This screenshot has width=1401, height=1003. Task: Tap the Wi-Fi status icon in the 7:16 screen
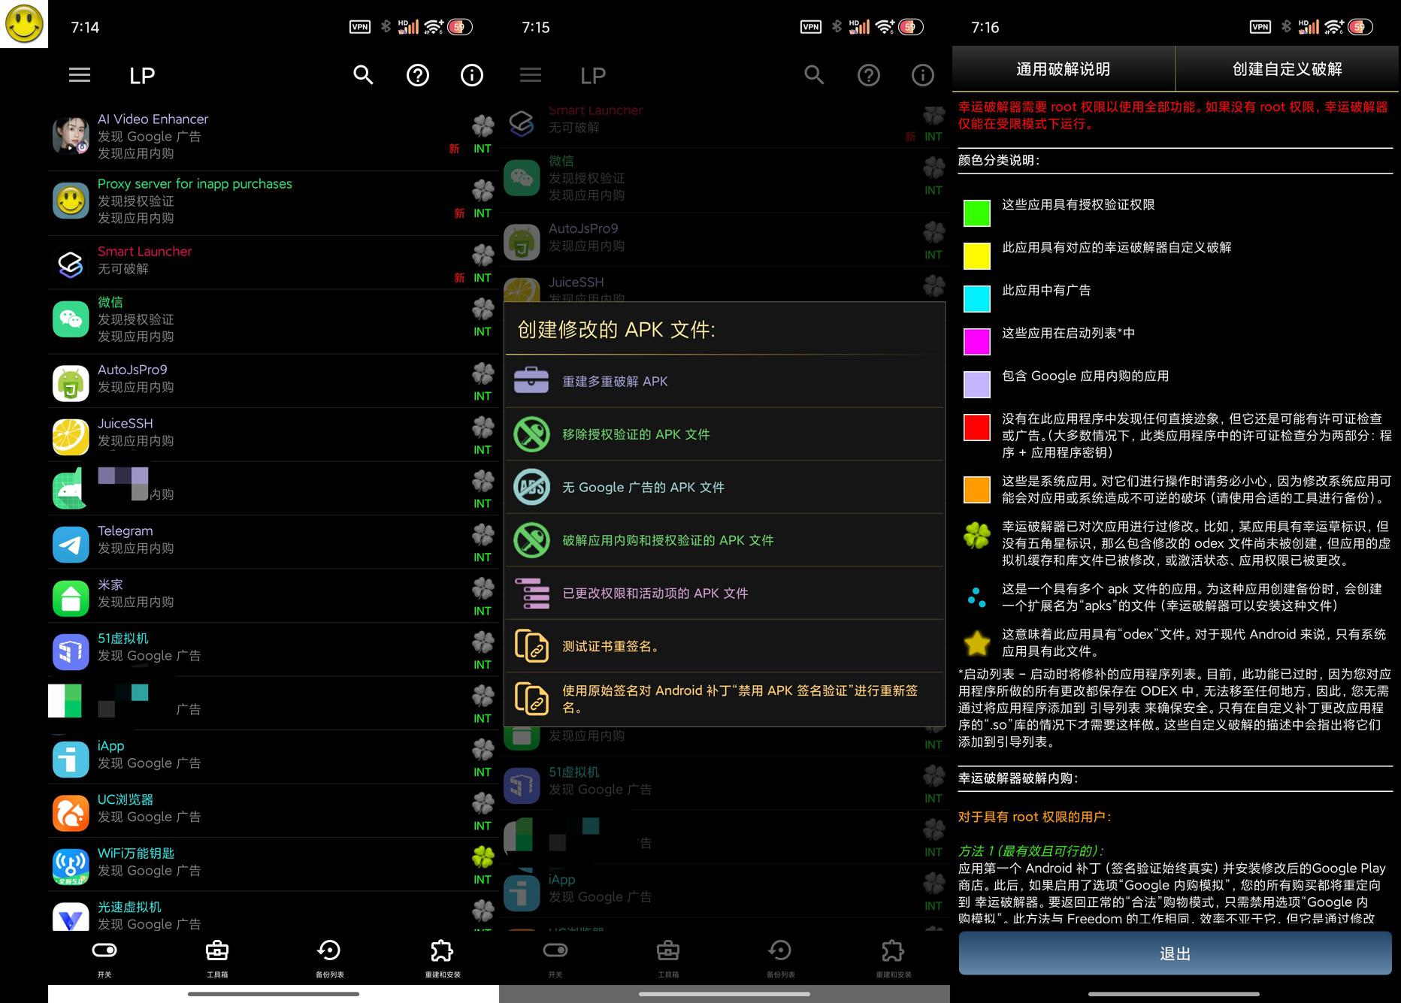tap(1334, 27)
